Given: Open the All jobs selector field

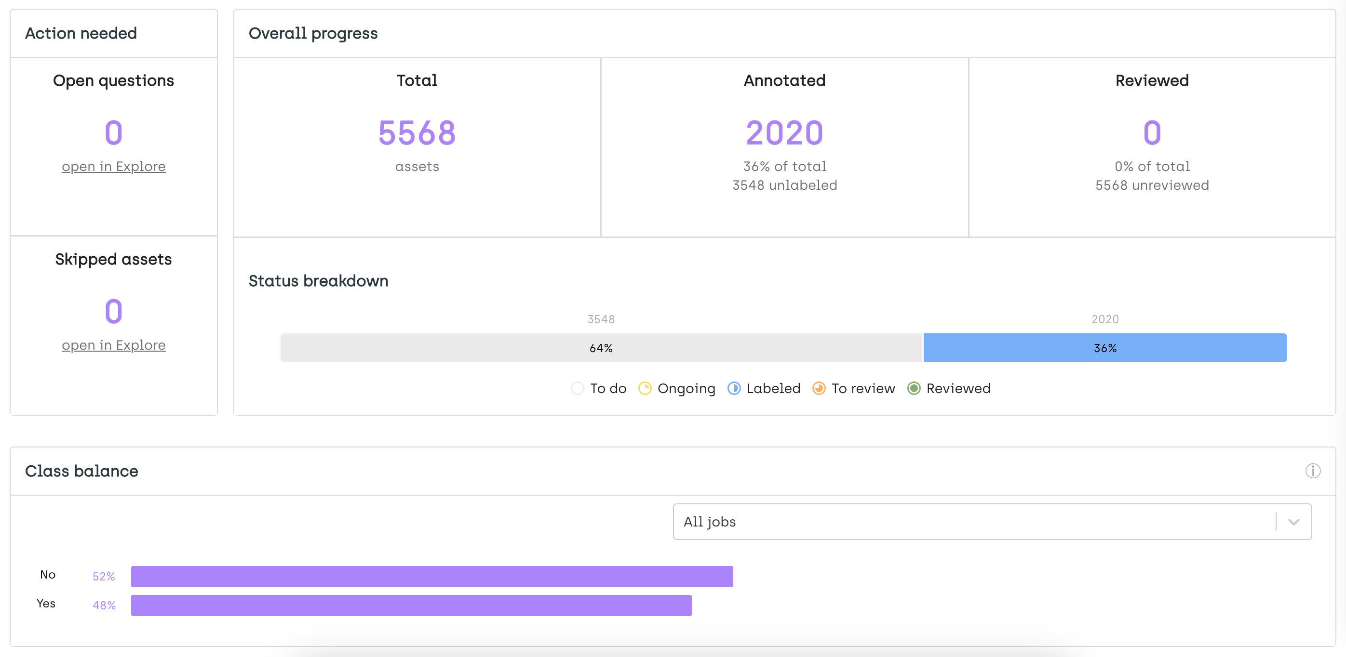Looking at the screenshot, I should coord(972,522).
